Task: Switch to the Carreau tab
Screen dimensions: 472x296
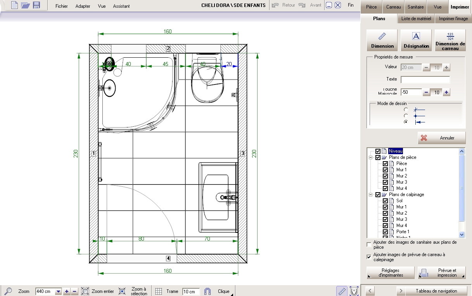Action: 394,7
